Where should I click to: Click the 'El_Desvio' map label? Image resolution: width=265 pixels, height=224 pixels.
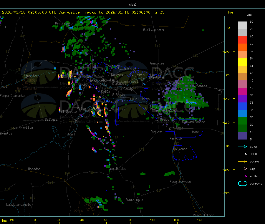click(69, 112)
